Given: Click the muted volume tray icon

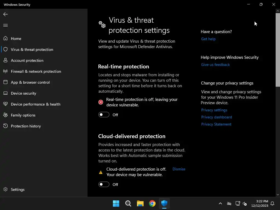Looking at the screenshot, I should pos(245,203).
